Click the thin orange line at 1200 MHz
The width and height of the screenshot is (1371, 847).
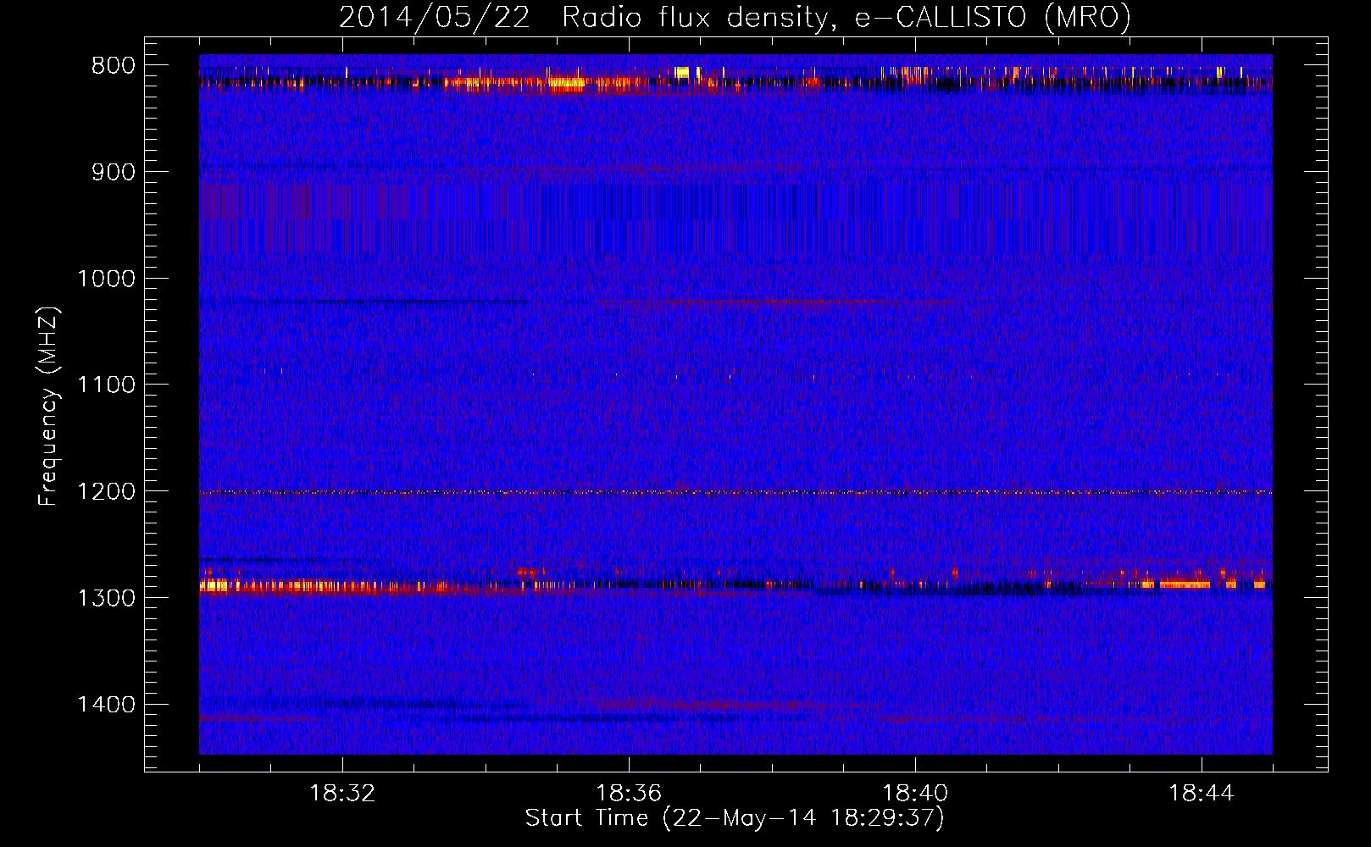(735, 492)
